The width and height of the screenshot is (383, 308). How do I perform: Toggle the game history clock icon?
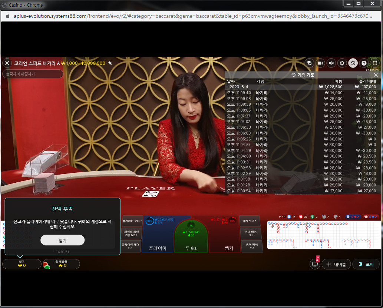[353, 63]
